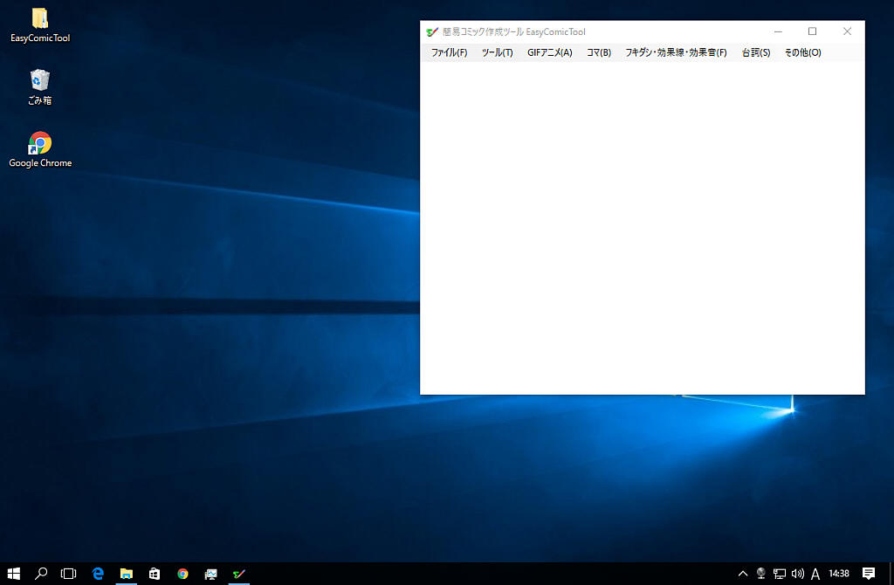Select the ごみ箱 recycle bin icon
This screenshot has height=585, width=894.
click(40, 87)
